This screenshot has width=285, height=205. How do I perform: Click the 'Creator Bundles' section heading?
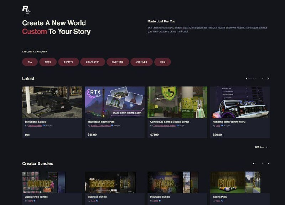tap(38, 164)
